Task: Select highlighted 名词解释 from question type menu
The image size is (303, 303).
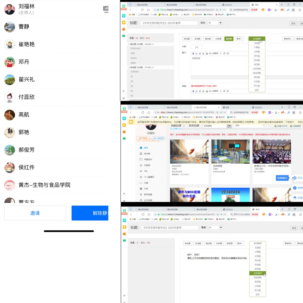Action: point(257,39)
